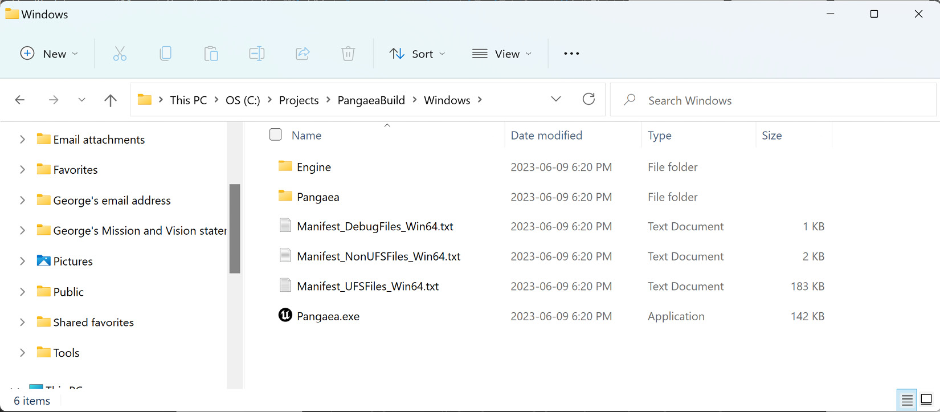Click the Application type cell

[x=676, y=316]
